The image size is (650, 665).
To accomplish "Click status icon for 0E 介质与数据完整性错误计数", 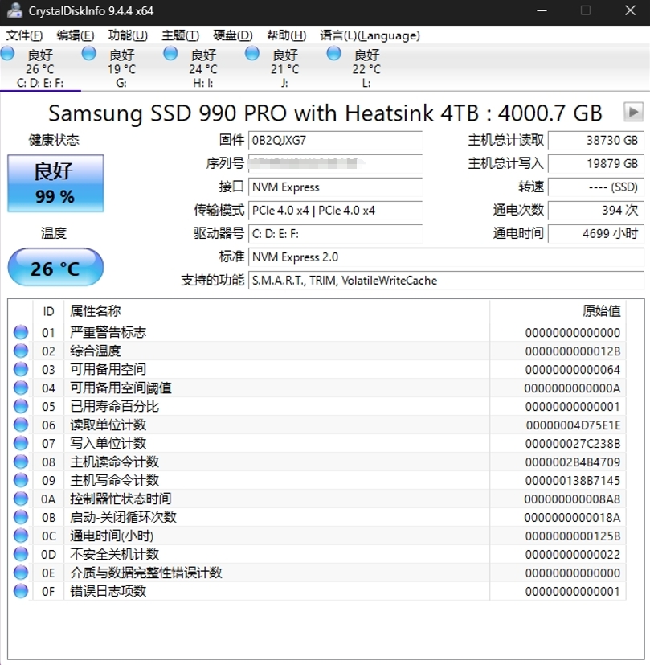I will 21,573.
